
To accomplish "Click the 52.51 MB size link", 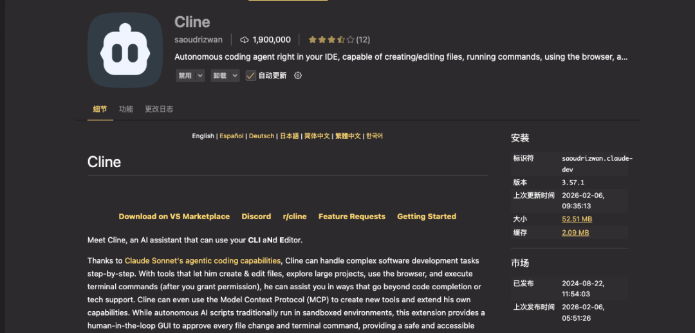I will click(577, 219).
